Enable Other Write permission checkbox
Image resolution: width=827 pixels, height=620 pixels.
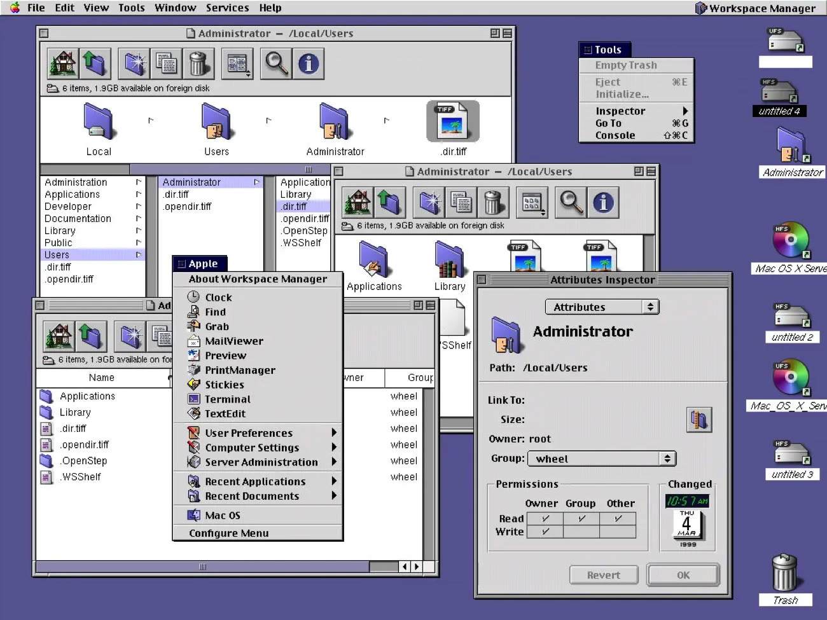click(x=618, y=532)
